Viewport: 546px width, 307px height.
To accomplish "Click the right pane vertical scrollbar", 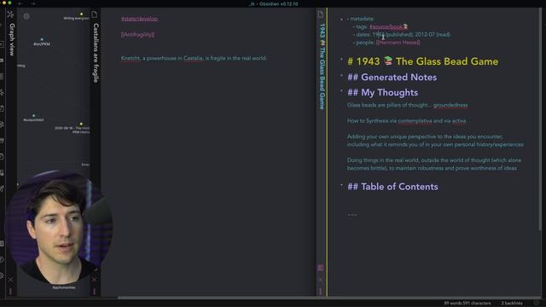I will (540, 119).
